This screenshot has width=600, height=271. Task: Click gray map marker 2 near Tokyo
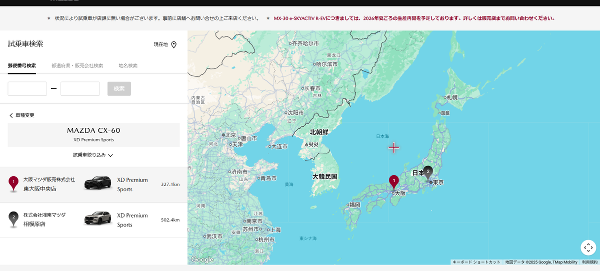(x=428, y=172)
